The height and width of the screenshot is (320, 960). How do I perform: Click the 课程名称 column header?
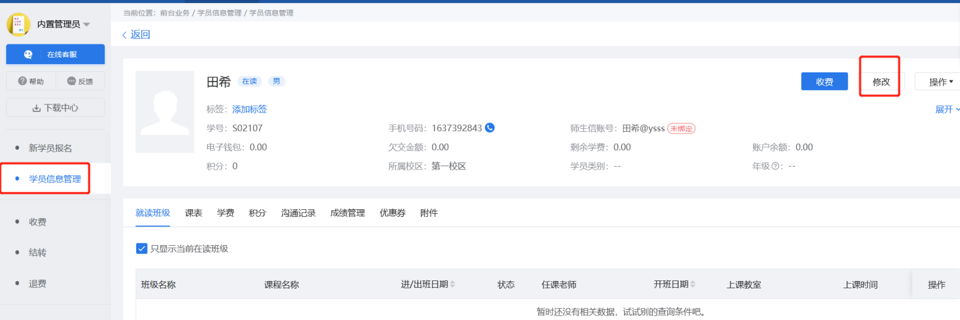click(281, 285)
